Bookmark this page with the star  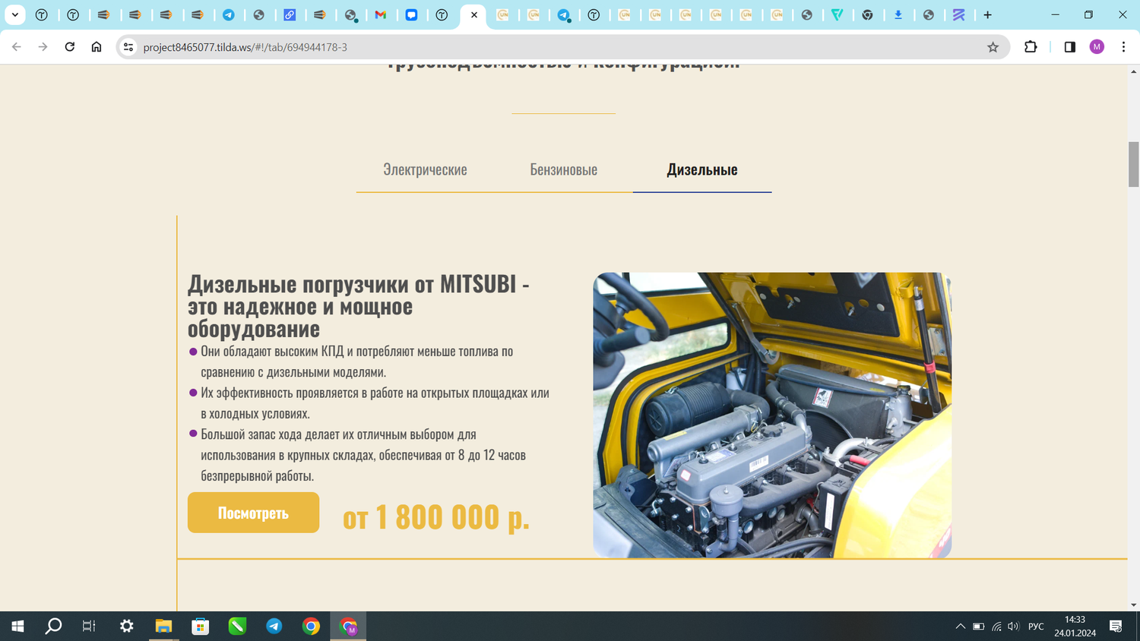[x=993, y=47]
